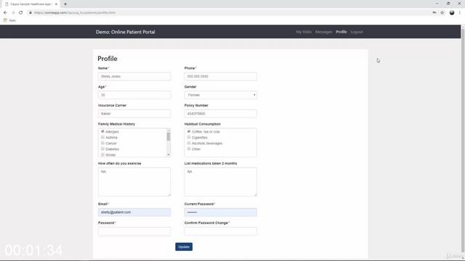
Task: Open the browser profile avatar icon
Action: [x=452, y=13]
